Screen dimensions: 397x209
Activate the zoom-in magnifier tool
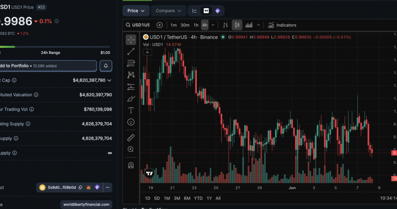pyautogui.click(x=131, y=150)
